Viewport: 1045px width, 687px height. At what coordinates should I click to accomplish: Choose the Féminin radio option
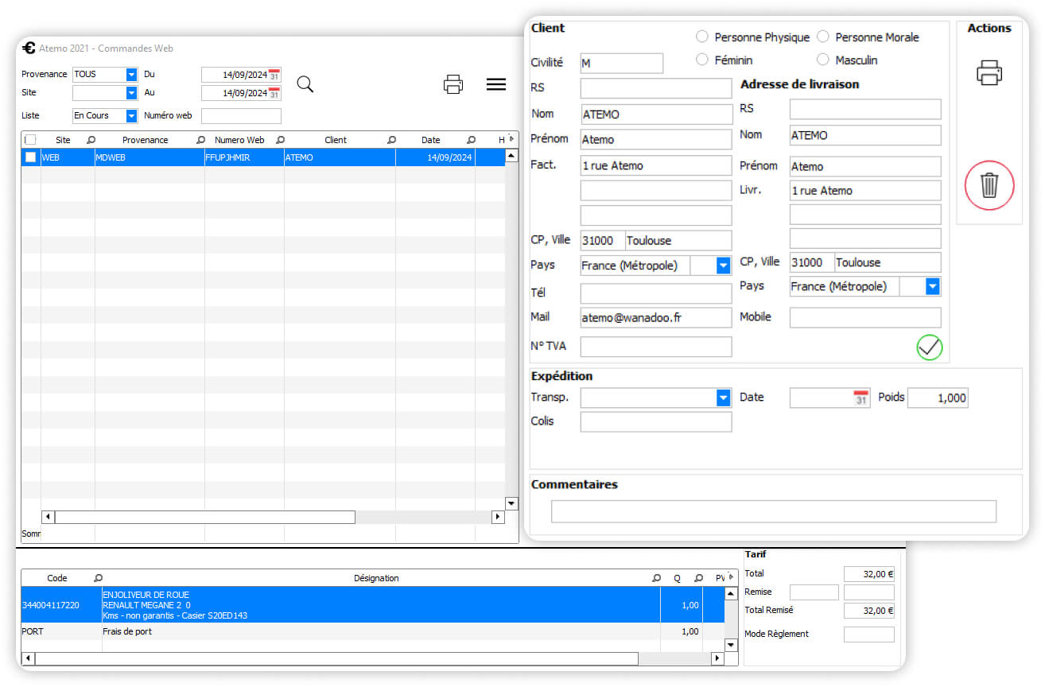[x=702, y=60]
